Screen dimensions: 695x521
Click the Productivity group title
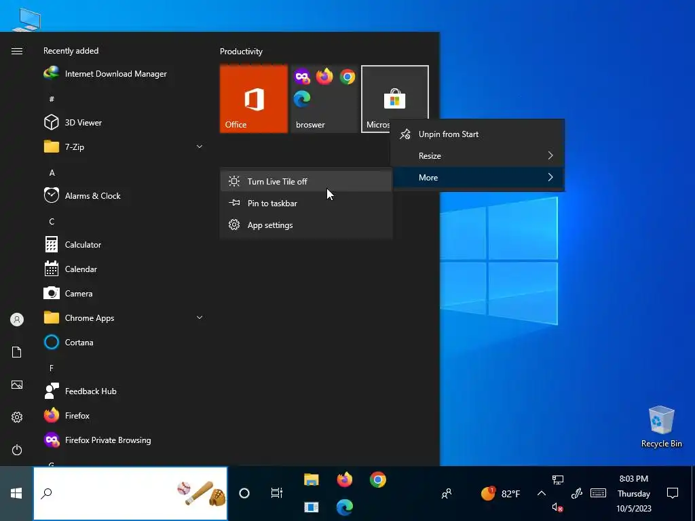[241, 52]
